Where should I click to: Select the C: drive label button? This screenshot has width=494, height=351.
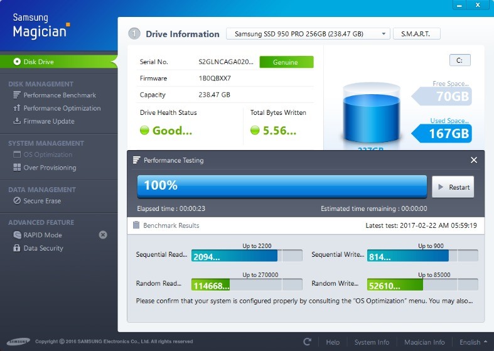coord(459,60)
